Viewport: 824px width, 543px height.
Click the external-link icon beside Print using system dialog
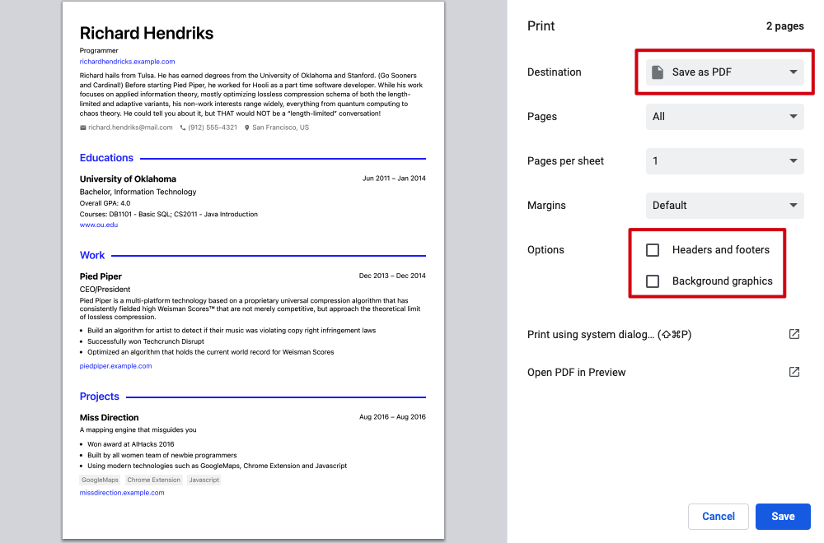click(x=794, y=334)
